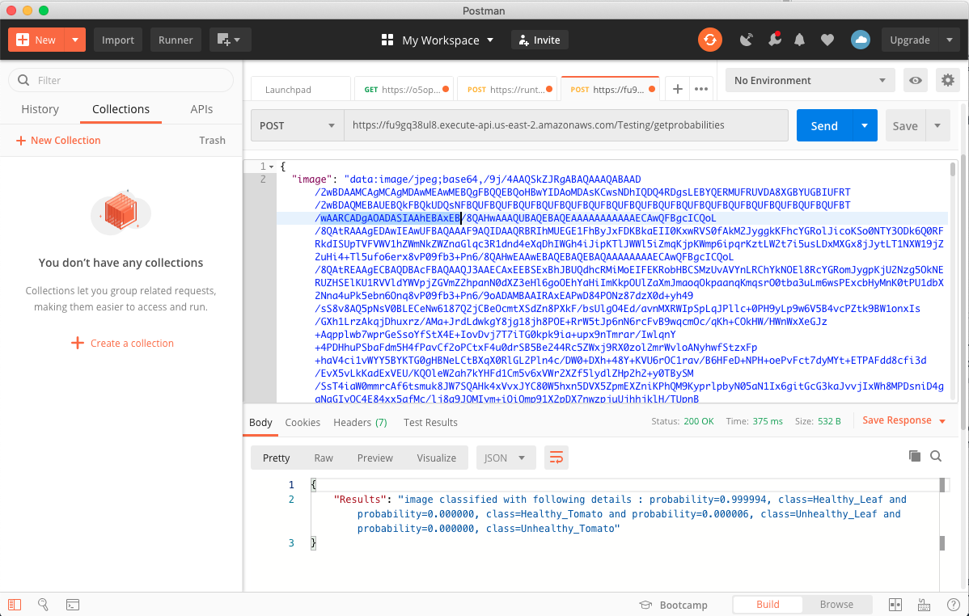Expand the New button dropdown arrow
Screen dimensions: 969x616
click(74, 40)
